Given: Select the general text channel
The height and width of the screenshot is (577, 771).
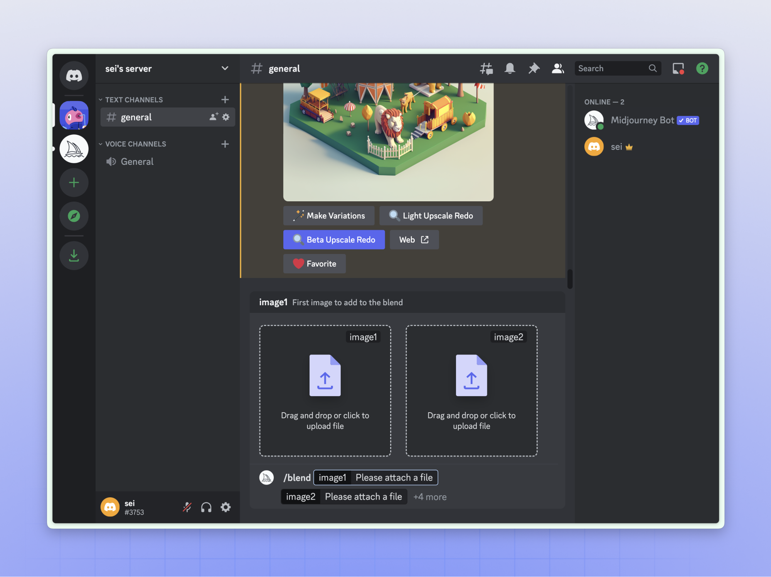Looking at the screenshot, I should (136, 117).
